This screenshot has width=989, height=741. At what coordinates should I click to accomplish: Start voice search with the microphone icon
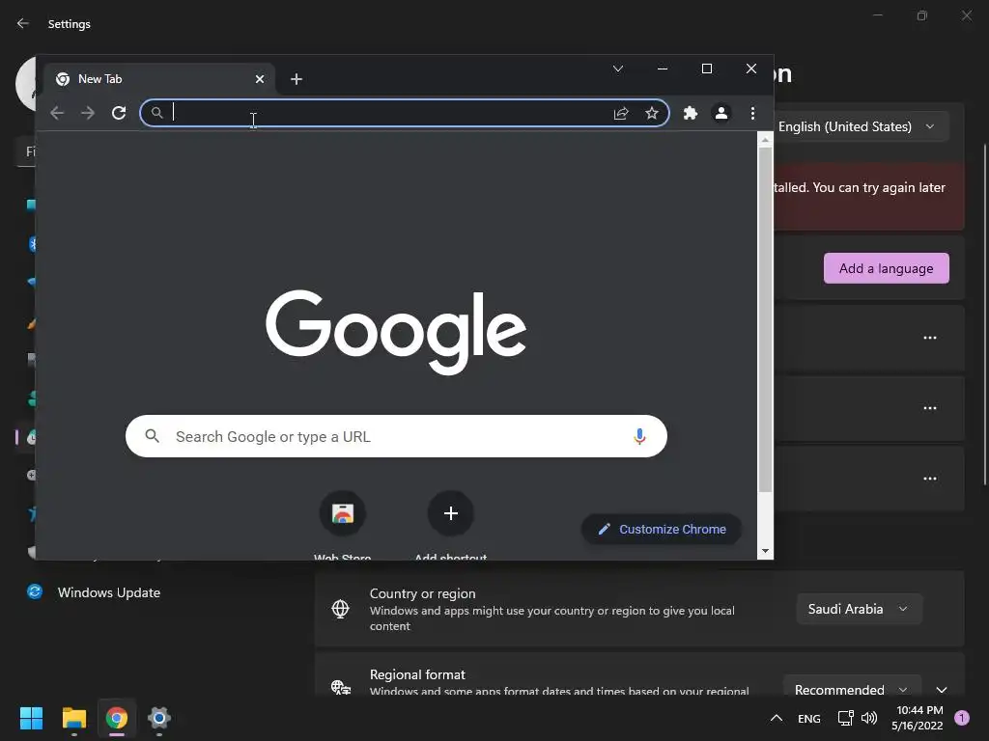coord(639,436)
